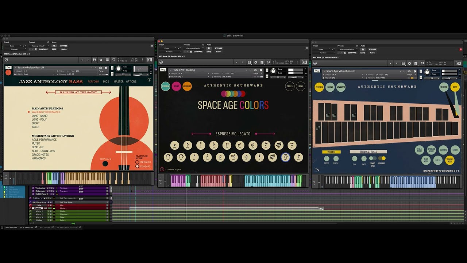Click the ADVANCED button in Space Age Vibraphone
The width and height of the screenshot is (467, 263).
(x=341, y=87)
